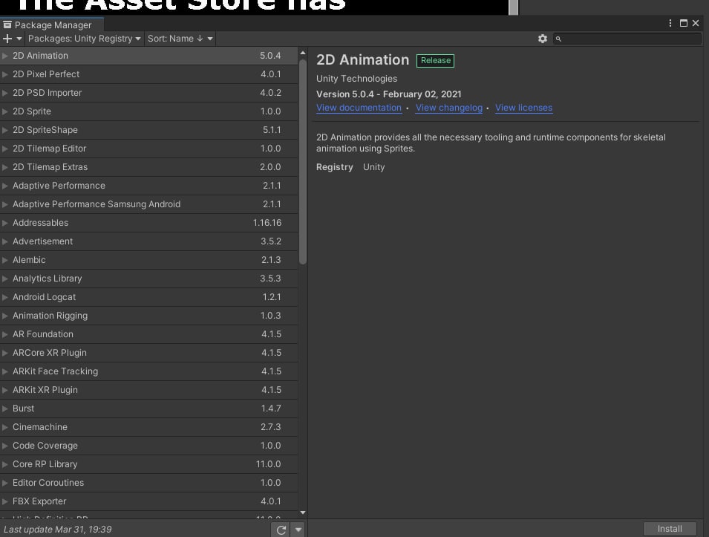Click the Cinemachine version 2.7.3
Screen dimensions: 709x537
[x=270, y=426]
